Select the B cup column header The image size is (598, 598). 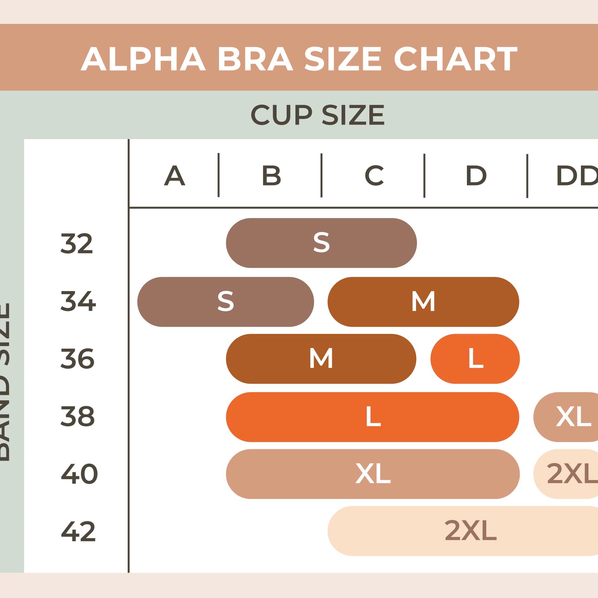[x=271, y=176]
